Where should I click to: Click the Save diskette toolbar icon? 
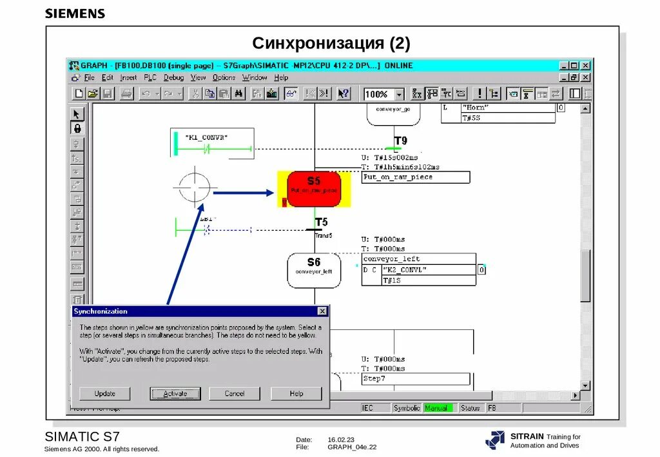click(x=108, y=93)
